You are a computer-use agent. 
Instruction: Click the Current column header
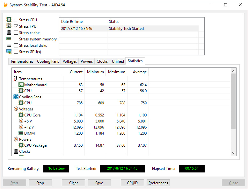tap(74, 72)
